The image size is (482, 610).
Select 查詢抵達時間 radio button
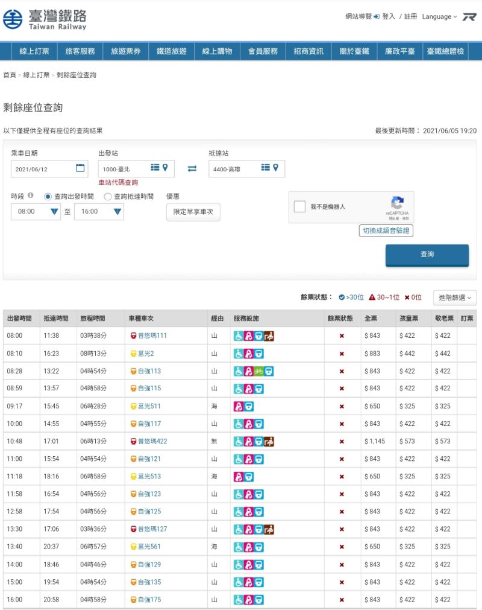(108, 197)
